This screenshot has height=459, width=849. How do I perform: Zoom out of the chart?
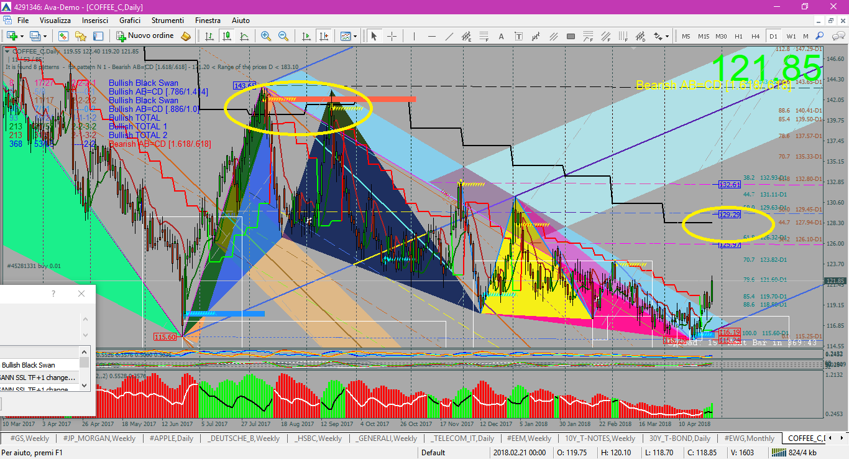pyautogui.click(x=283, y=36)
